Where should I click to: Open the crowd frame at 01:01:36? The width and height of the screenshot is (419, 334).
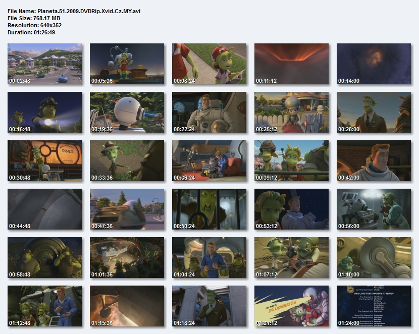(127, 258)
